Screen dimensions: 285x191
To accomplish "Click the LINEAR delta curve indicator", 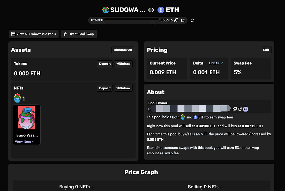I will point(216,63).
